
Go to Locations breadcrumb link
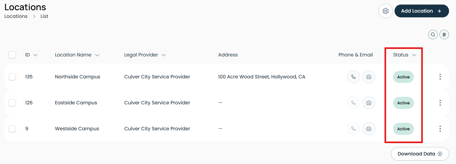coord(16,16)
